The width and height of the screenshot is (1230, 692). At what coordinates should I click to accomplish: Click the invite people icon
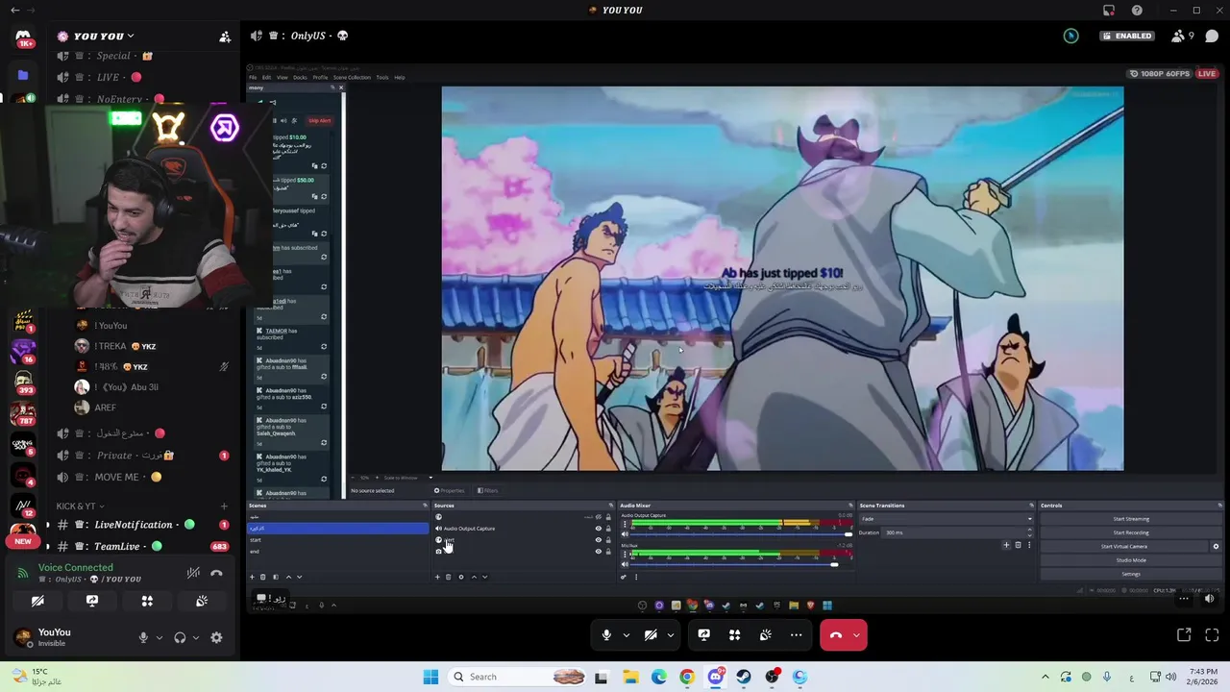tap(225, 37)
